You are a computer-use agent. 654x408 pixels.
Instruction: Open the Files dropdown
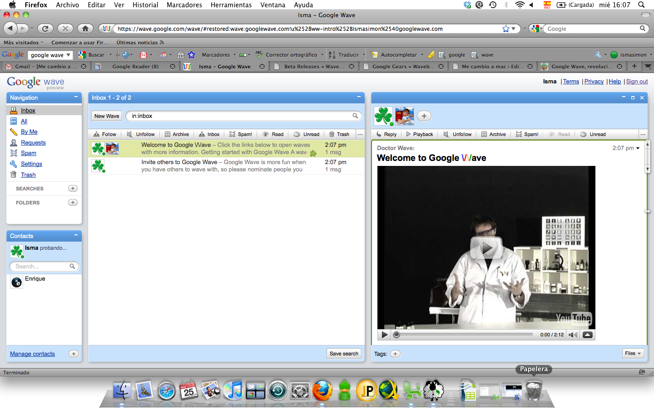point(633,354)
